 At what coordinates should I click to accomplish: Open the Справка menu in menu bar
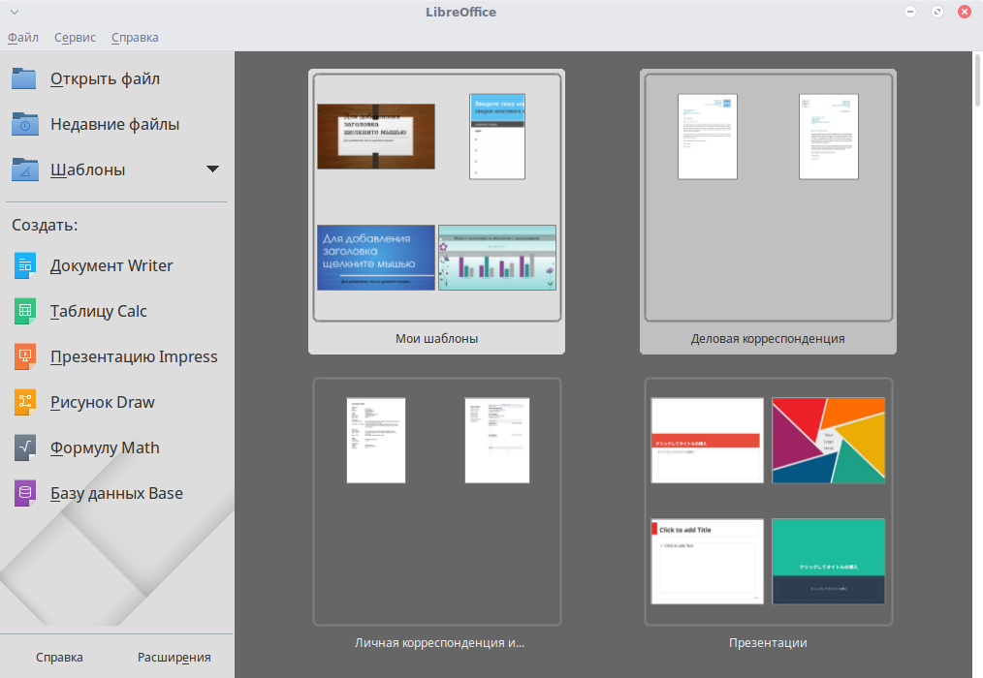[135, 38]
